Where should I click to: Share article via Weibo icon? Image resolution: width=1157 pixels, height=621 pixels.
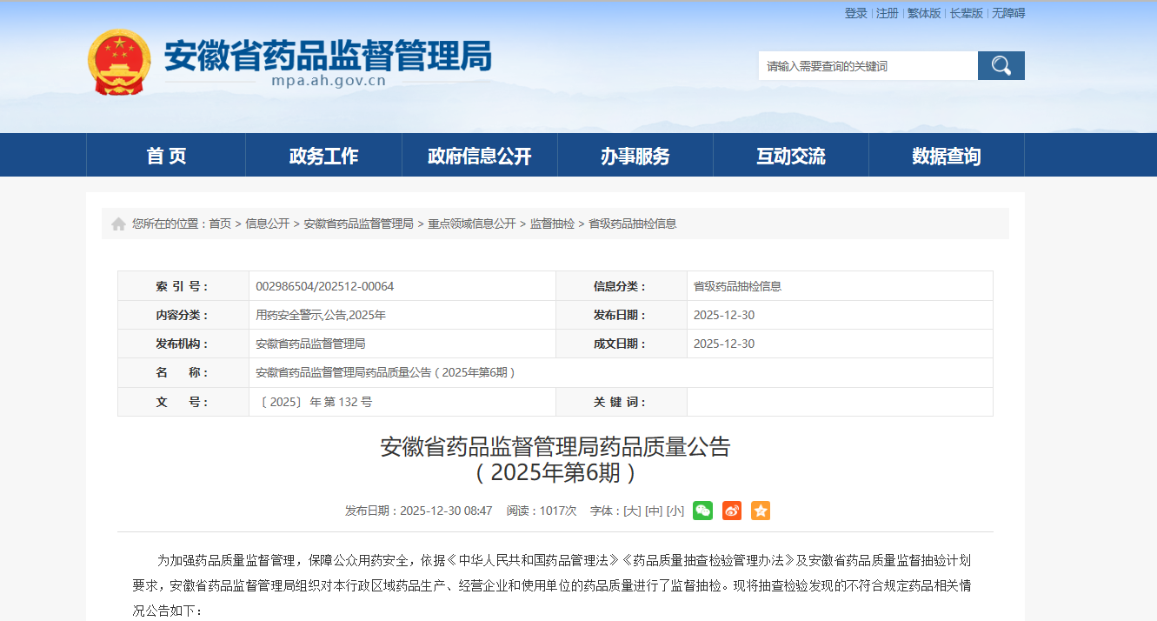tap(732, 511)
